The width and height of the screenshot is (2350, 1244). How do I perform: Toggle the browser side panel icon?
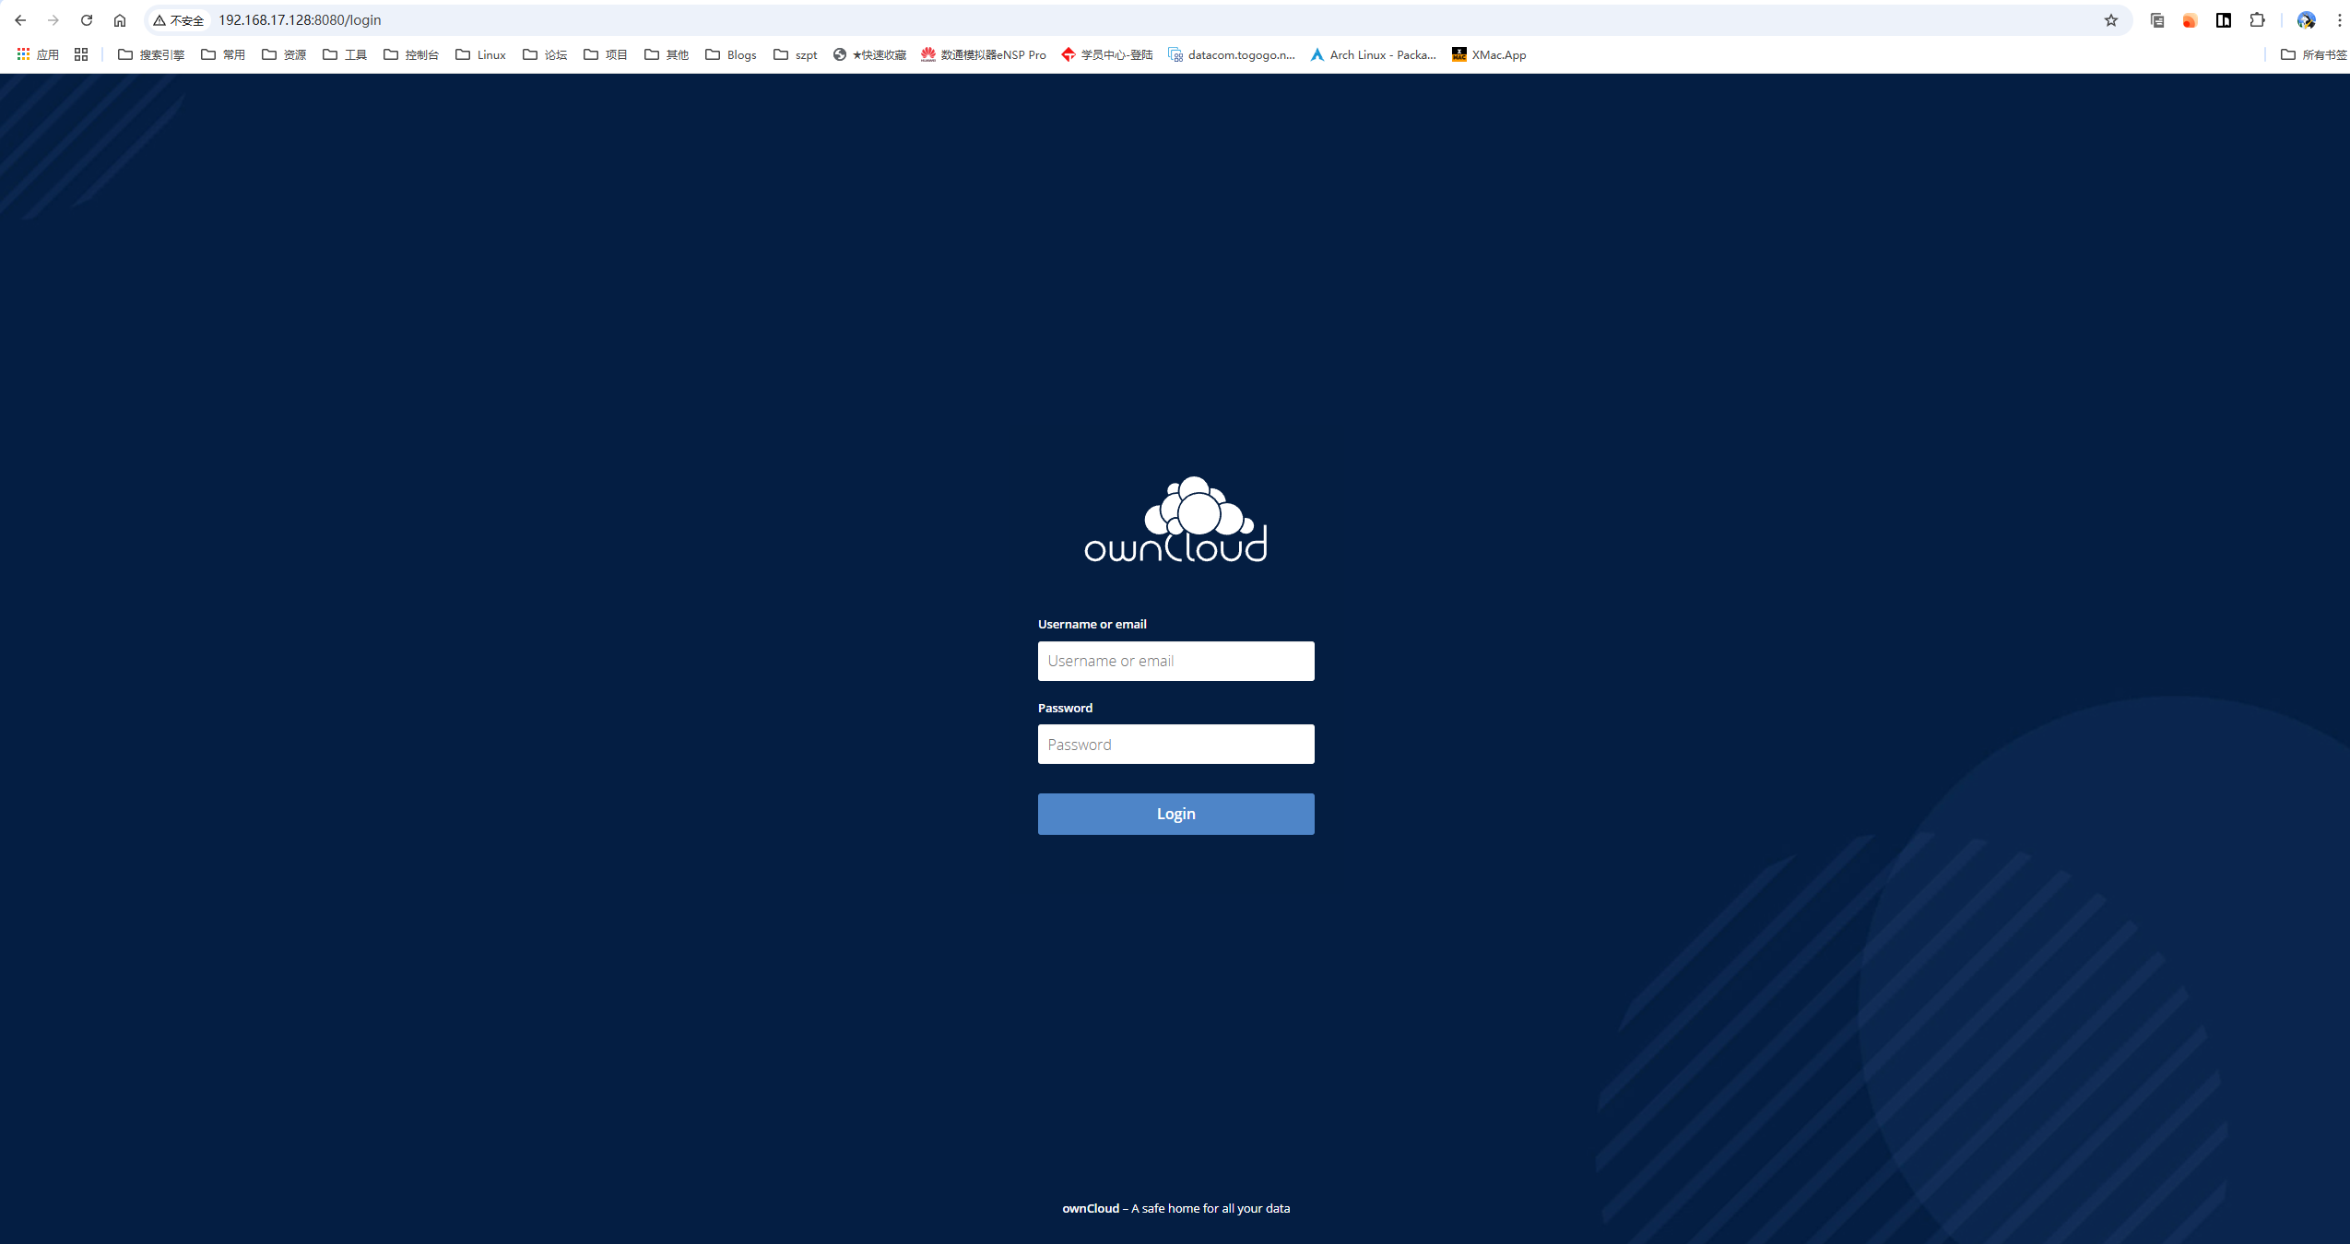tap(2224, 20)
